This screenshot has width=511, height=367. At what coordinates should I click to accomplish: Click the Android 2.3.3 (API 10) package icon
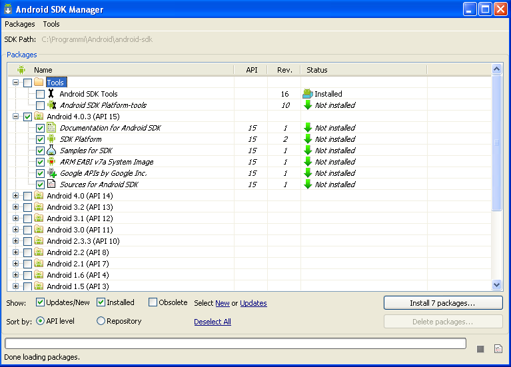(x=39, y=240)
